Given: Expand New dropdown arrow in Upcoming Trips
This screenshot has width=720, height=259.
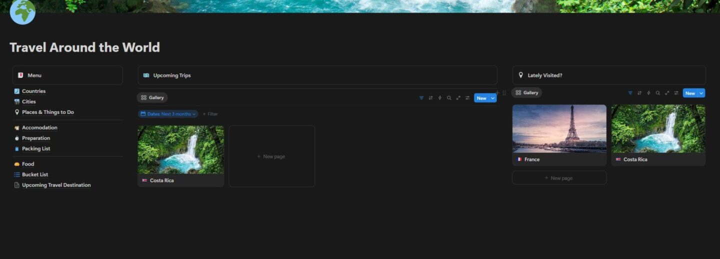Looking at the screenshot, I should pos(493,98).
